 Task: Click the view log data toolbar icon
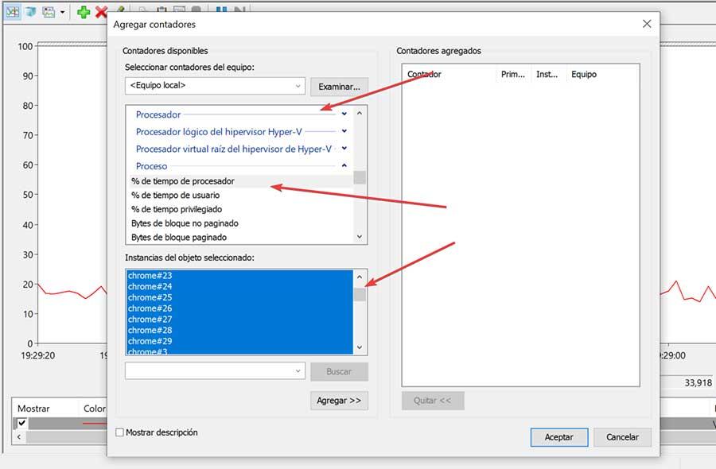click(x=30, y=11)
